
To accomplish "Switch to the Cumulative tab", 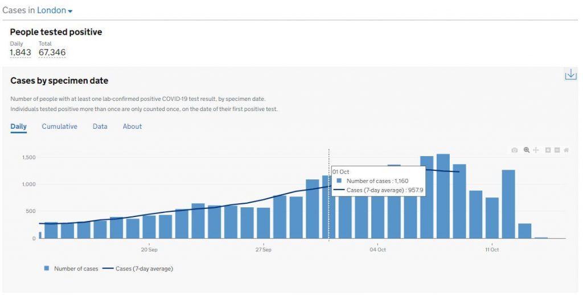I will 59,126.
